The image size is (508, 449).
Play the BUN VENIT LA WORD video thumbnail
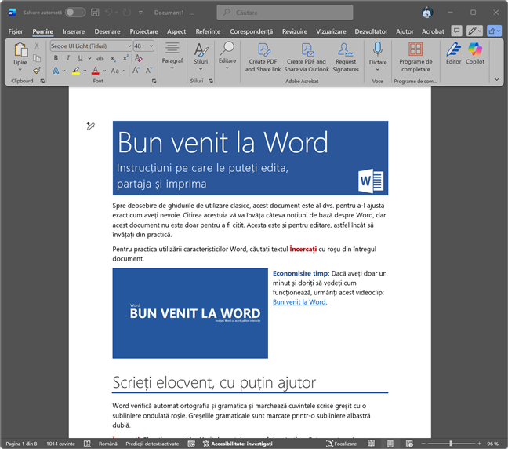[x=190, y=313]
